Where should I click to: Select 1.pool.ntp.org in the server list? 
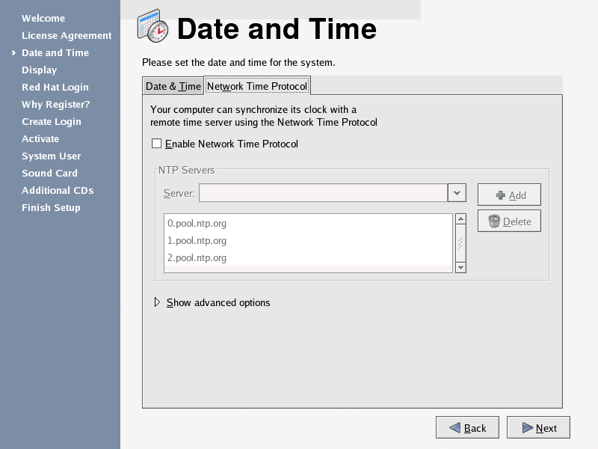197,240
